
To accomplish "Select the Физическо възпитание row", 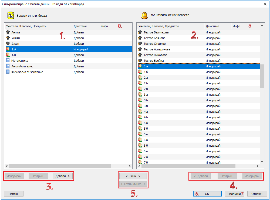I will (x=27, y=72).
